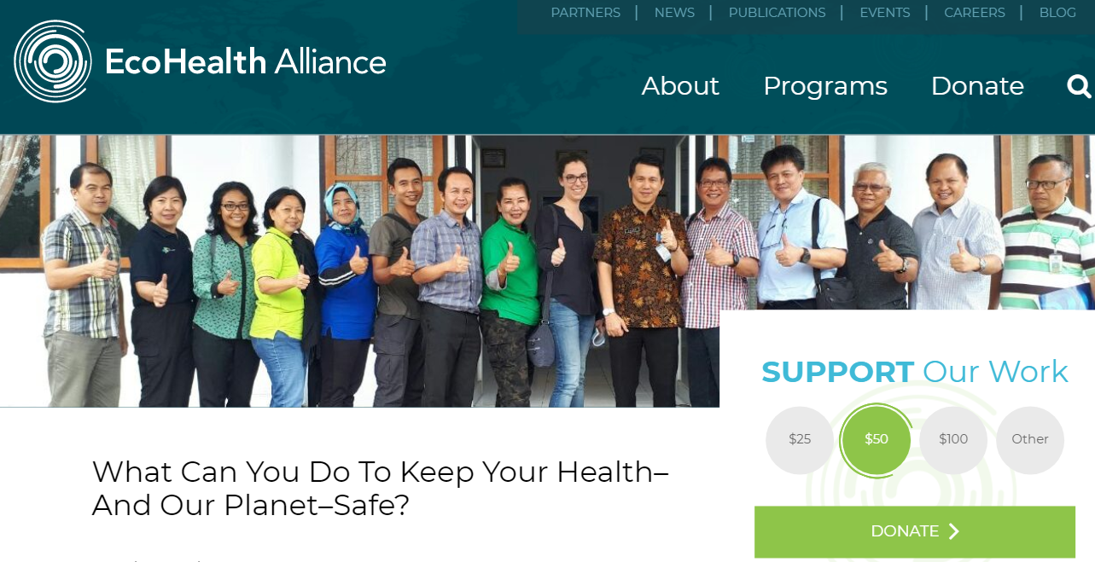This screenshot has width=1095, height=562.
Task: Click the arrow chevron on Donate button
Action: (x=954, y=531)
